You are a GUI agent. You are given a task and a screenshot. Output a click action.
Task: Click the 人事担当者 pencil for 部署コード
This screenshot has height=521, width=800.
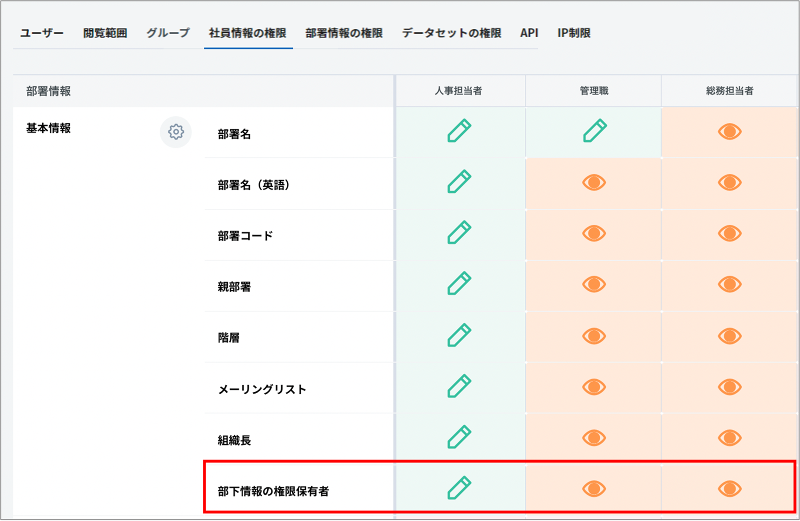459,232
